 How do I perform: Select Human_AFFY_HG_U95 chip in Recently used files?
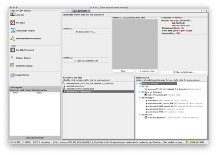(x=98, y=84)
